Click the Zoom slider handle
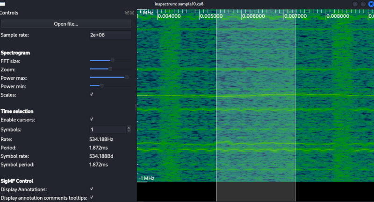 (x=110, y=69)
